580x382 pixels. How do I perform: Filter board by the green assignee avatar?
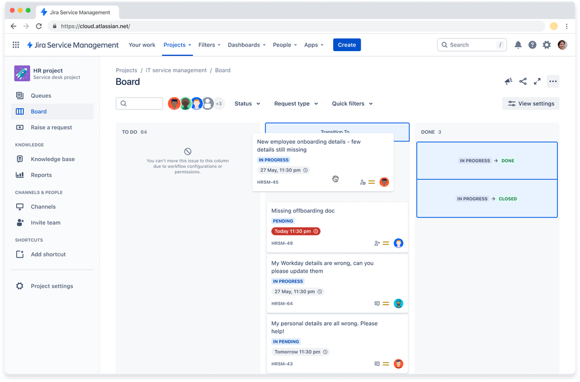[x=185, y=103]
